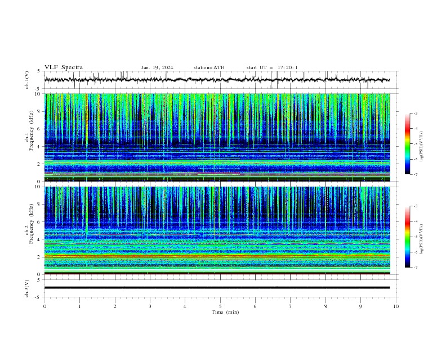Select the log(PSD) label beside ch.2 colorbar

pyautogui.click(x=422, y=239)
